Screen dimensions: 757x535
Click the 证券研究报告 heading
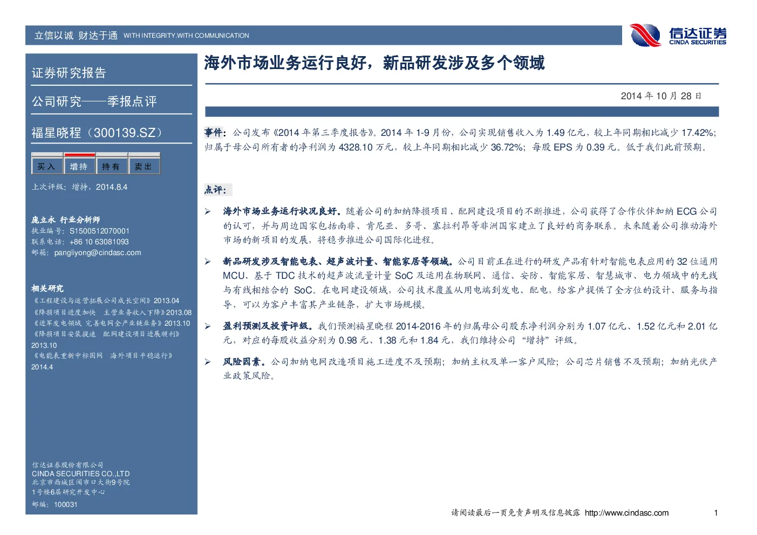(x=69, y=73)
